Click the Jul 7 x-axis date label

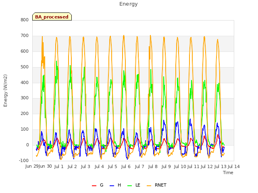[139, 166]
